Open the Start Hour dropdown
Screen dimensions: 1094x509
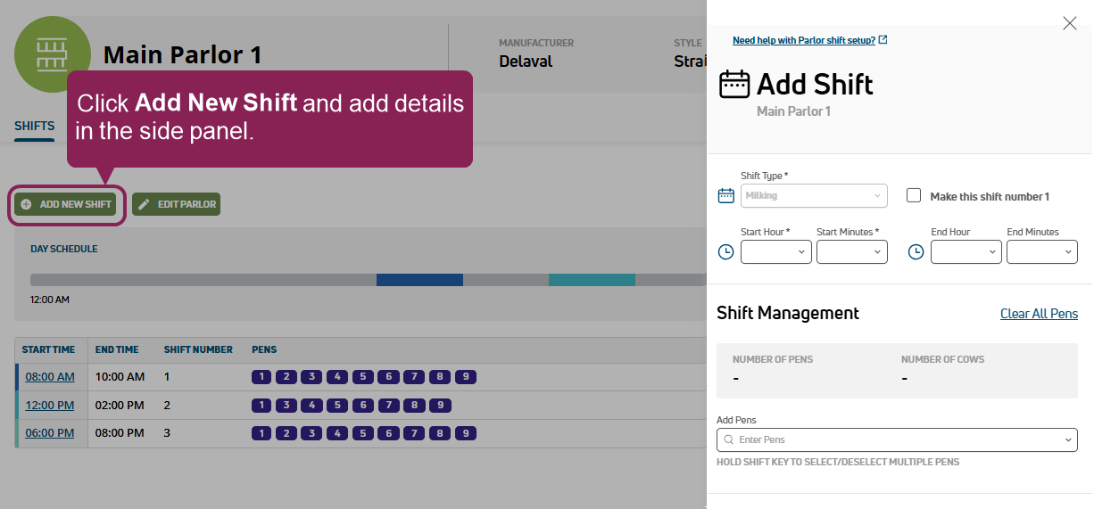775,252
